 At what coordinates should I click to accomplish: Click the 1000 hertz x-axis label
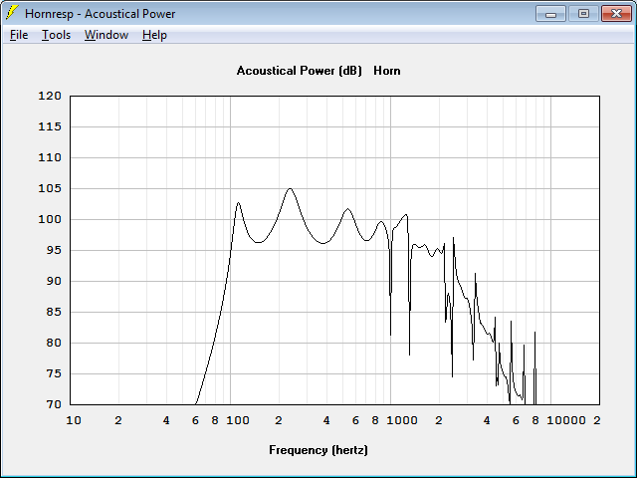[402, 420]
